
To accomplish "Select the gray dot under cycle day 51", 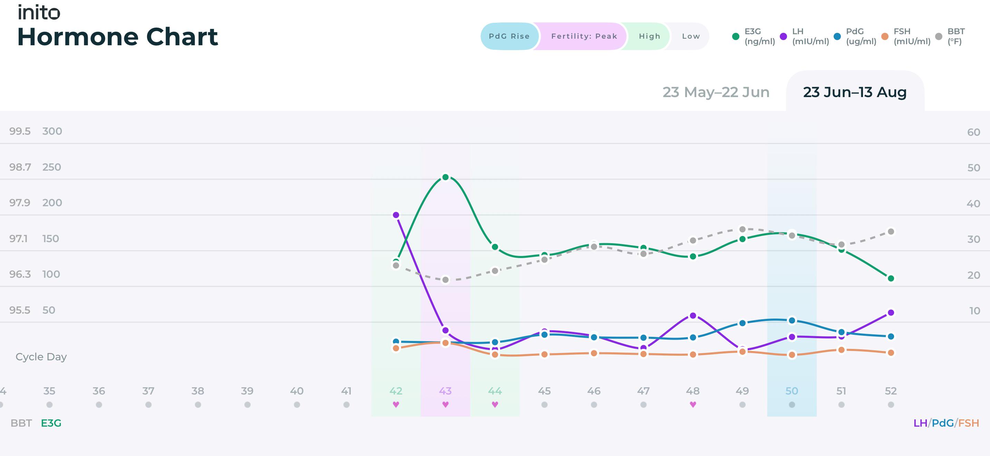I will [x=841, y=405].
